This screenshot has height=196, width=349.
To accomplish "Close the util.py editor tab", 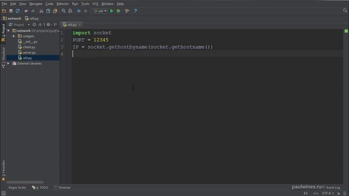I will point(80,24).
